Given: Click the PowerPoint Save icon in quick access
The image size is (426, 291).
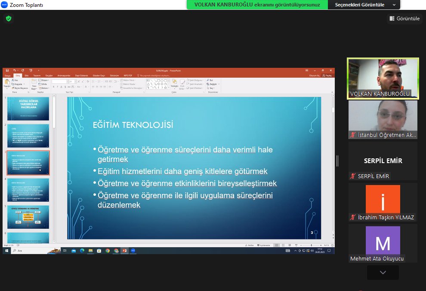Looking at the screenshot, I should click(7, 70).
